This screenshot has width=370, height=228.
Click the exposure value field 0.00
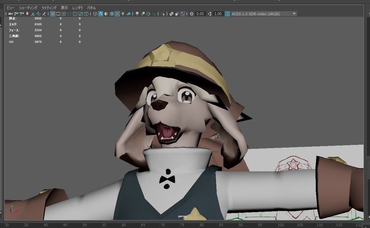(x=200, y=14)
